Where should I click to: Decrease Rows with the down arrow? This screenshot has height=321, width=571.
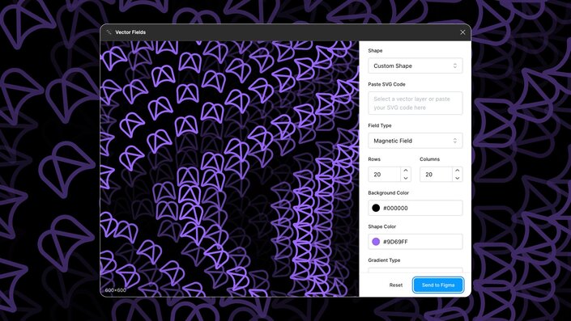pos(406,178)
